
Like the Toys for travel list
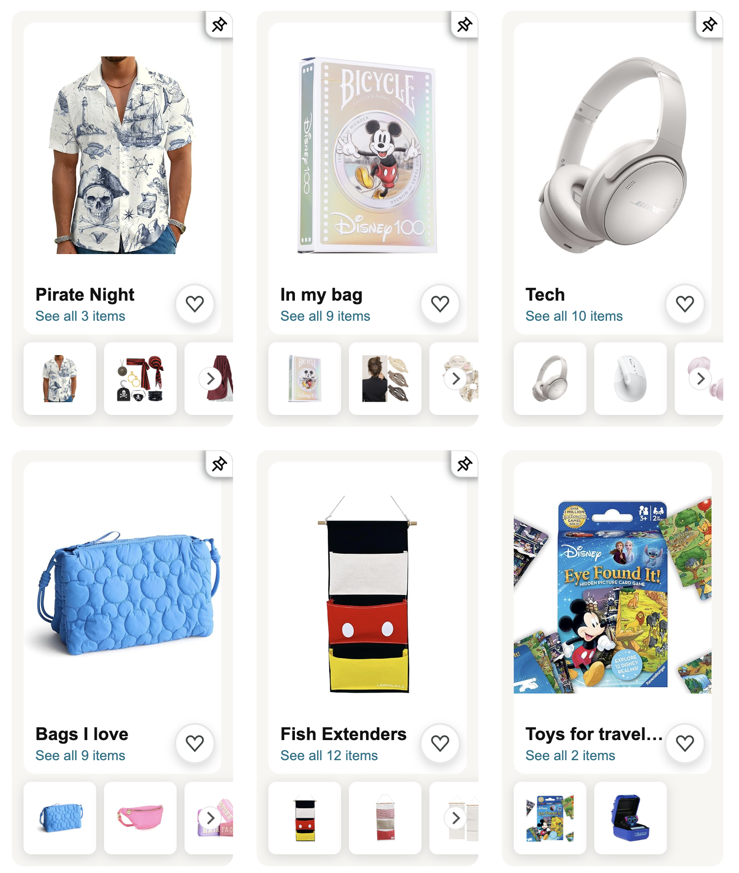[685, 744]
